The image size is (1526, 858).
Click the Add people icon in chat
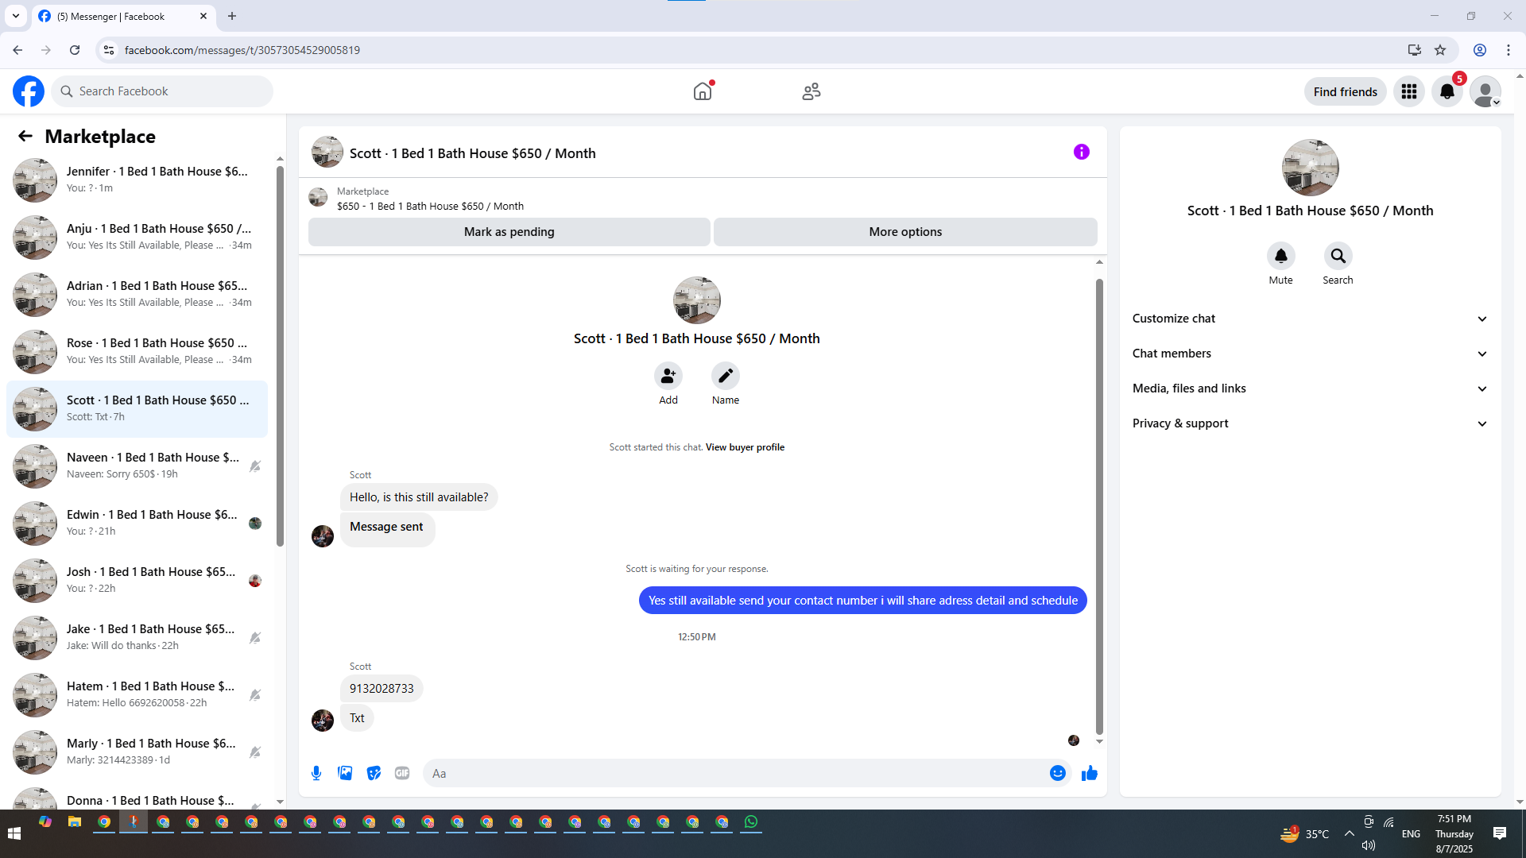click(x=668, y=376)
